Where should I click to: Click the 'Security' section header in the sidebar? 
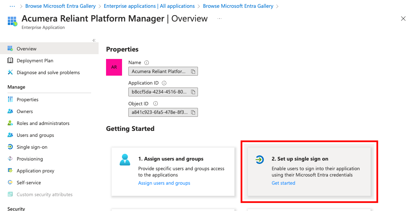[x=16, y=209]
